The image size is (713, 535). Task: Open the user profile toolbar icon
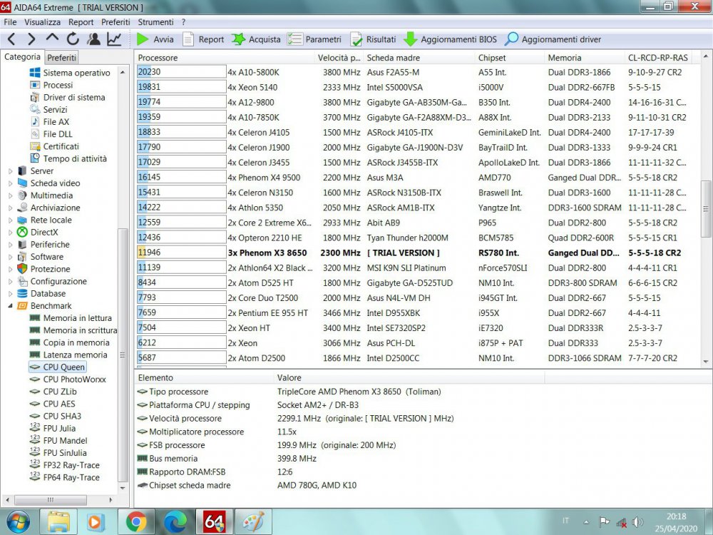(93, 39)
